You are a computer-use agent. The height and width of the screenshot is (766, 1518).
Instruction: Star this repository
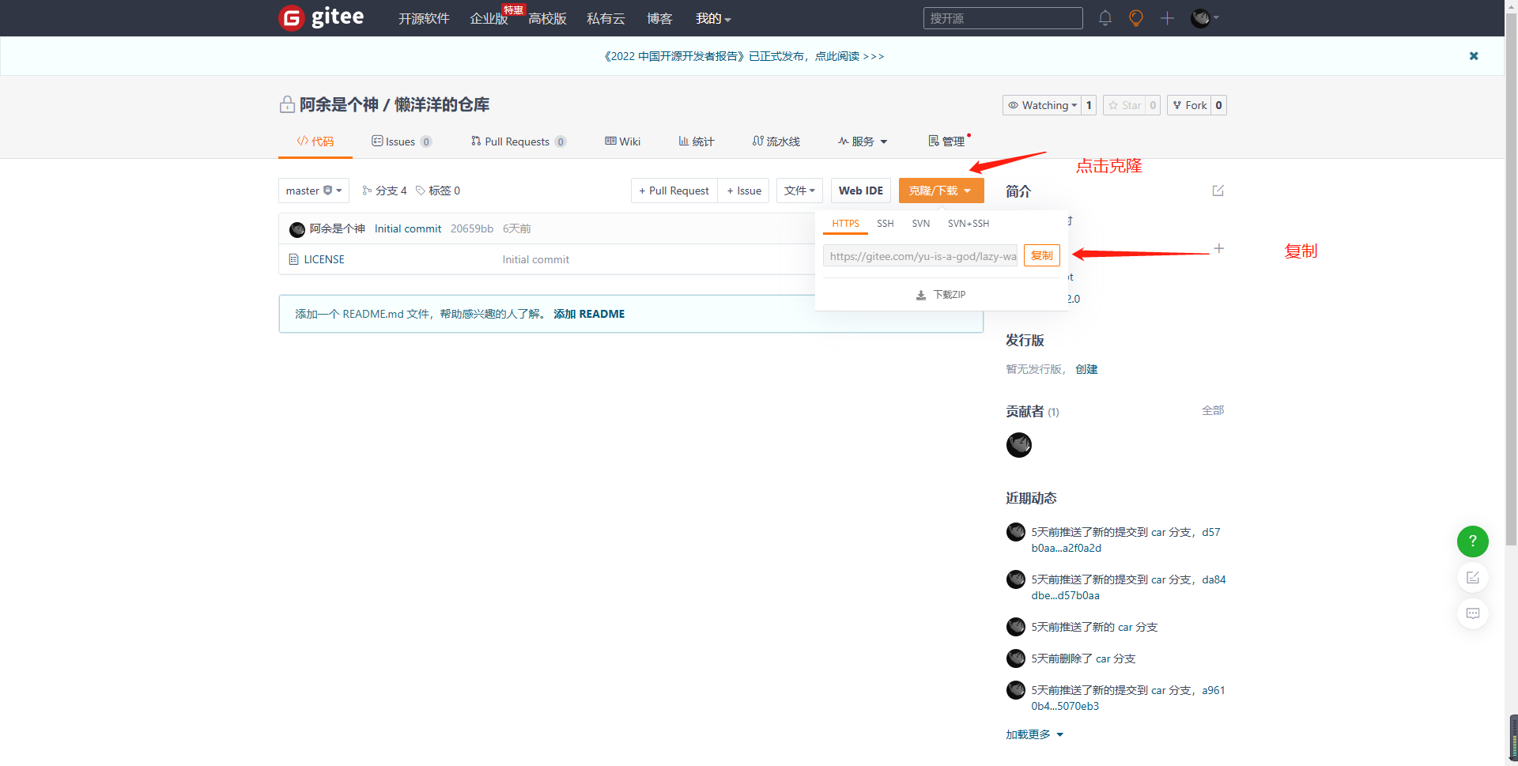point(1124,105)
